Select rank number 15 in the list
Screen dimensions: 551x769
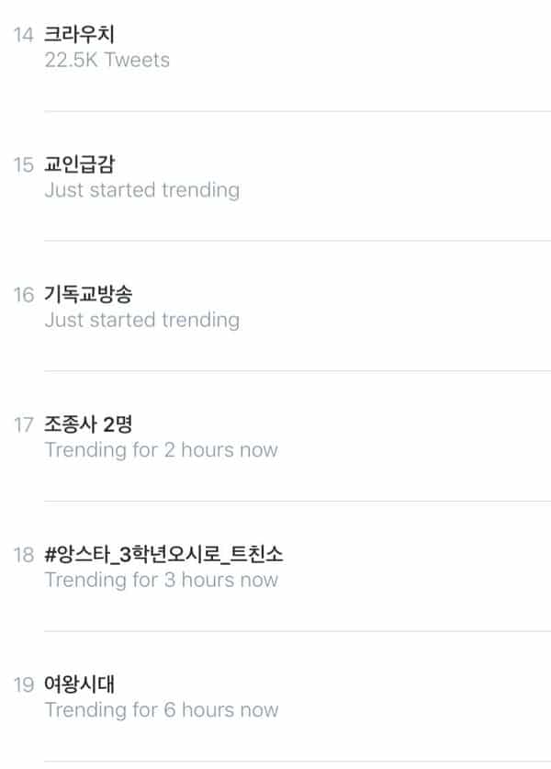click(x=23, y=165)
